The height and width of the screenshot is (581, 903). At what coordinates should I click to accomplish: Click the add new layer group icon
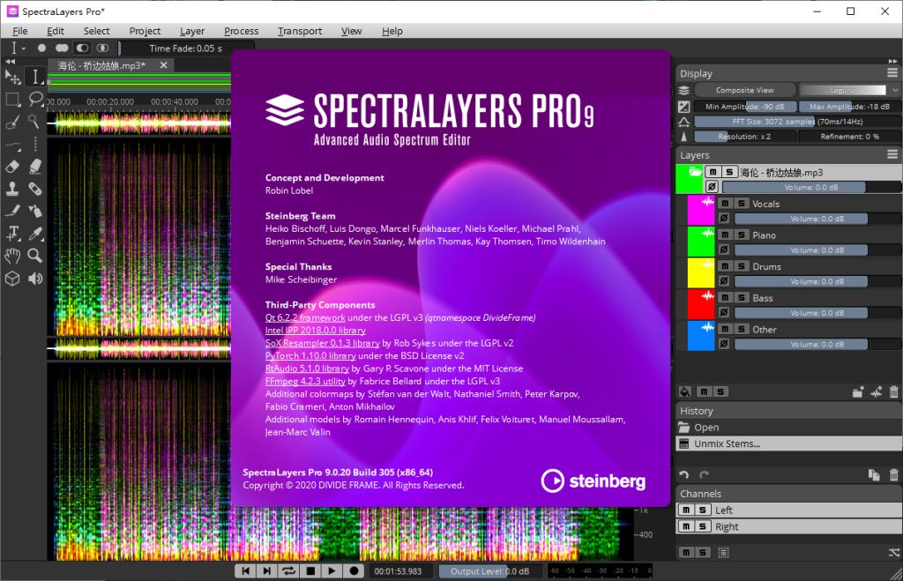858,392
